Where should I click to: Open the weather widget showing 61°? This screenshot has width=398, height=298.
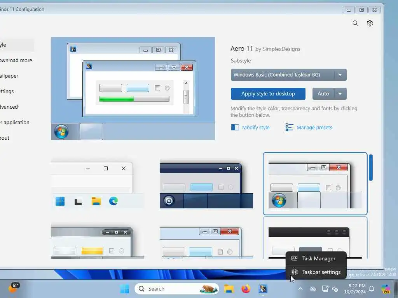pyautogui.click(x=14, y=288)
